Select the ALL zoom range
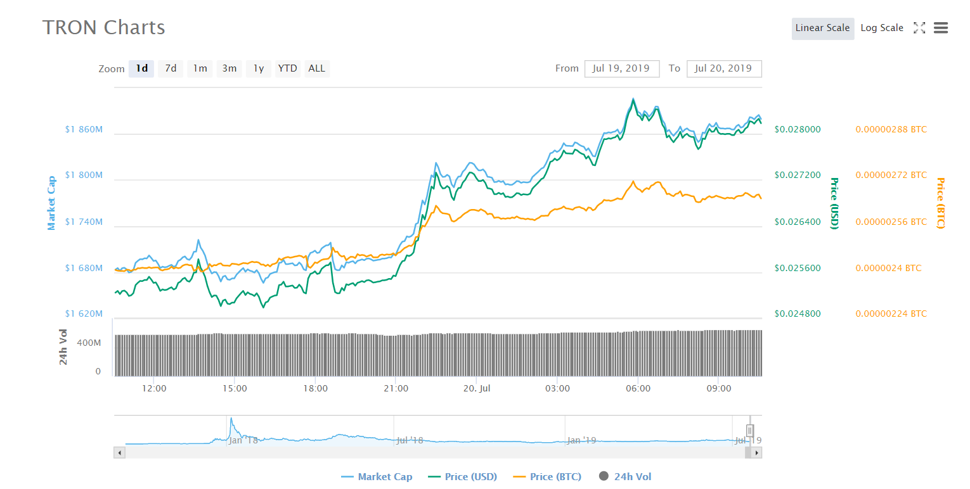The width and height of the screenshot is (970, 489). pos(316,68)
